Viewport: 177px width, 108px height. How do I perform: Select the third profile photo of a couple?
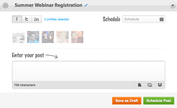(x=48, y=37)
